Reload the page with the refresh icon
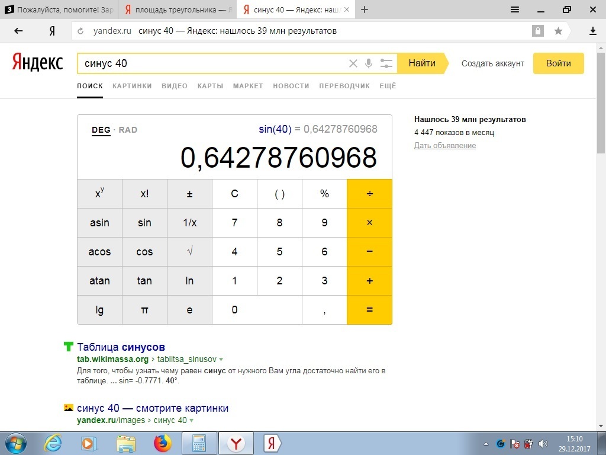Screen dimensions: 606x455 coord(80,31)
